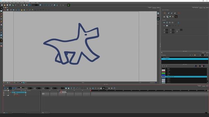Remove palette with minus icon
This screenshot has height=117, width=209.
pyautogui.click(x=192, y=55)
